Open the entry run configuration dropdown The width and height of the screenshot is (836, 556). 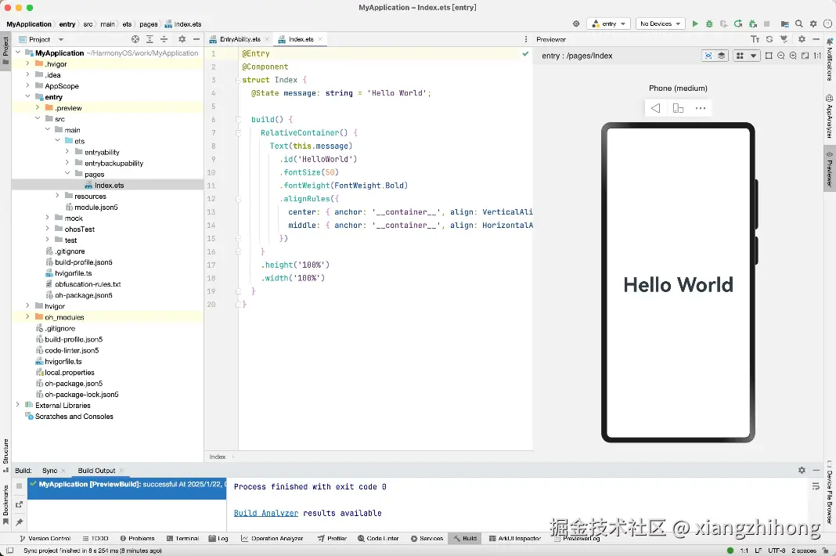pyautogui.click(x=609, y=23)
